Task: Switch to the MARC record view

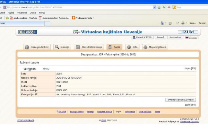Action: click(x=46, y=69)
